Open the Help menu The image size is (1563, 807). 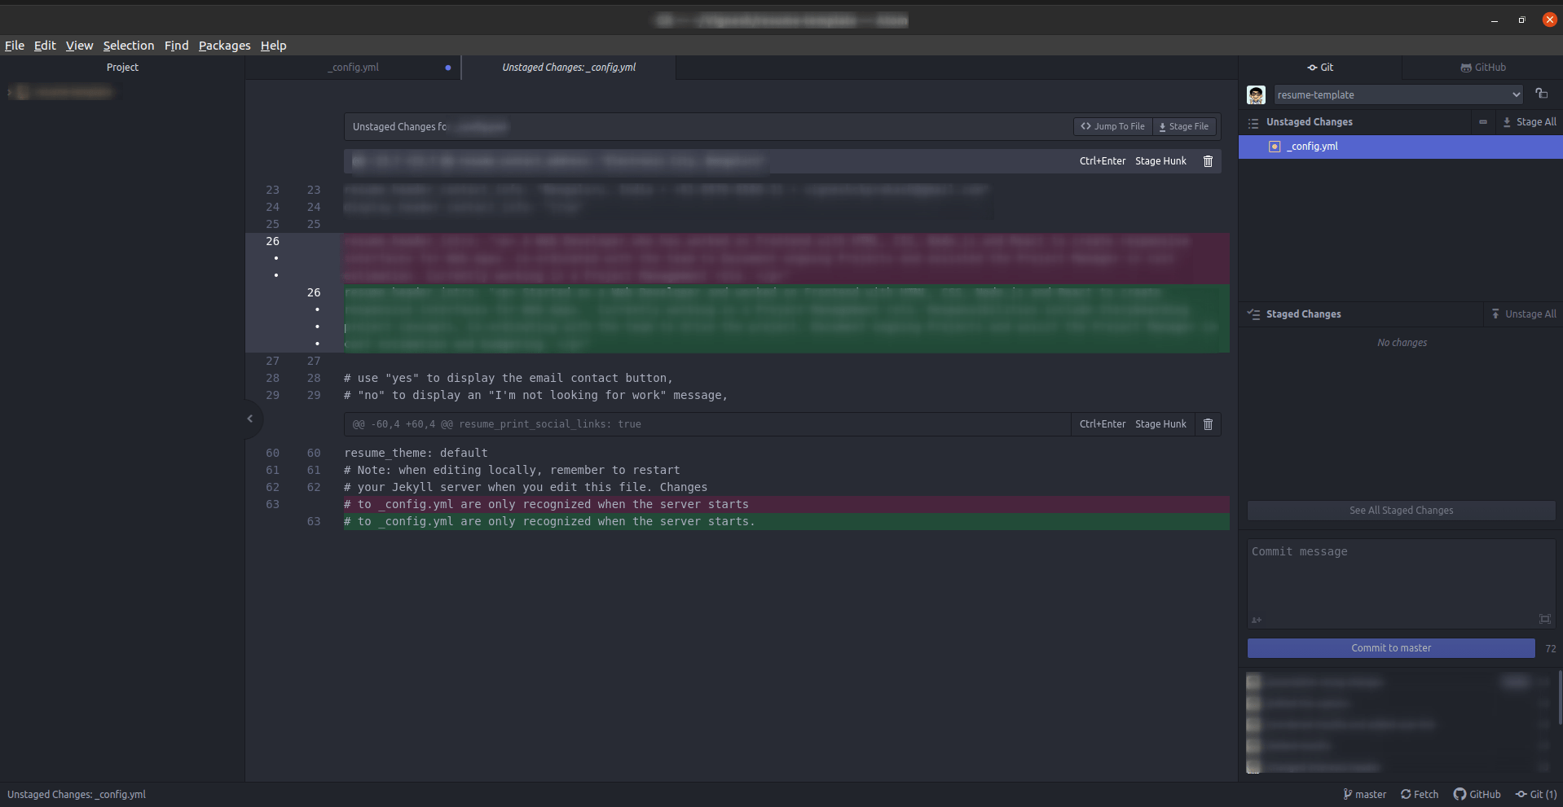273,46
